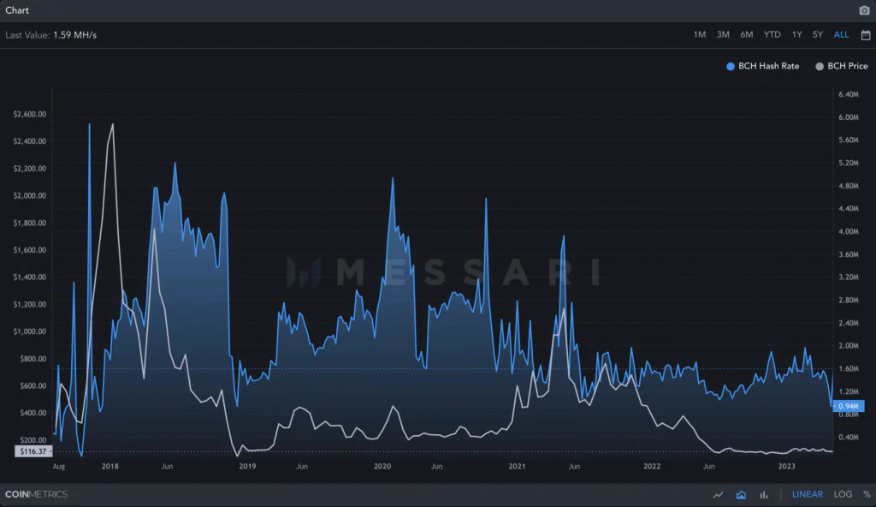Click the $200.00 price axis label
Viewport: 876px width, 507px height.
pos(33,440)
